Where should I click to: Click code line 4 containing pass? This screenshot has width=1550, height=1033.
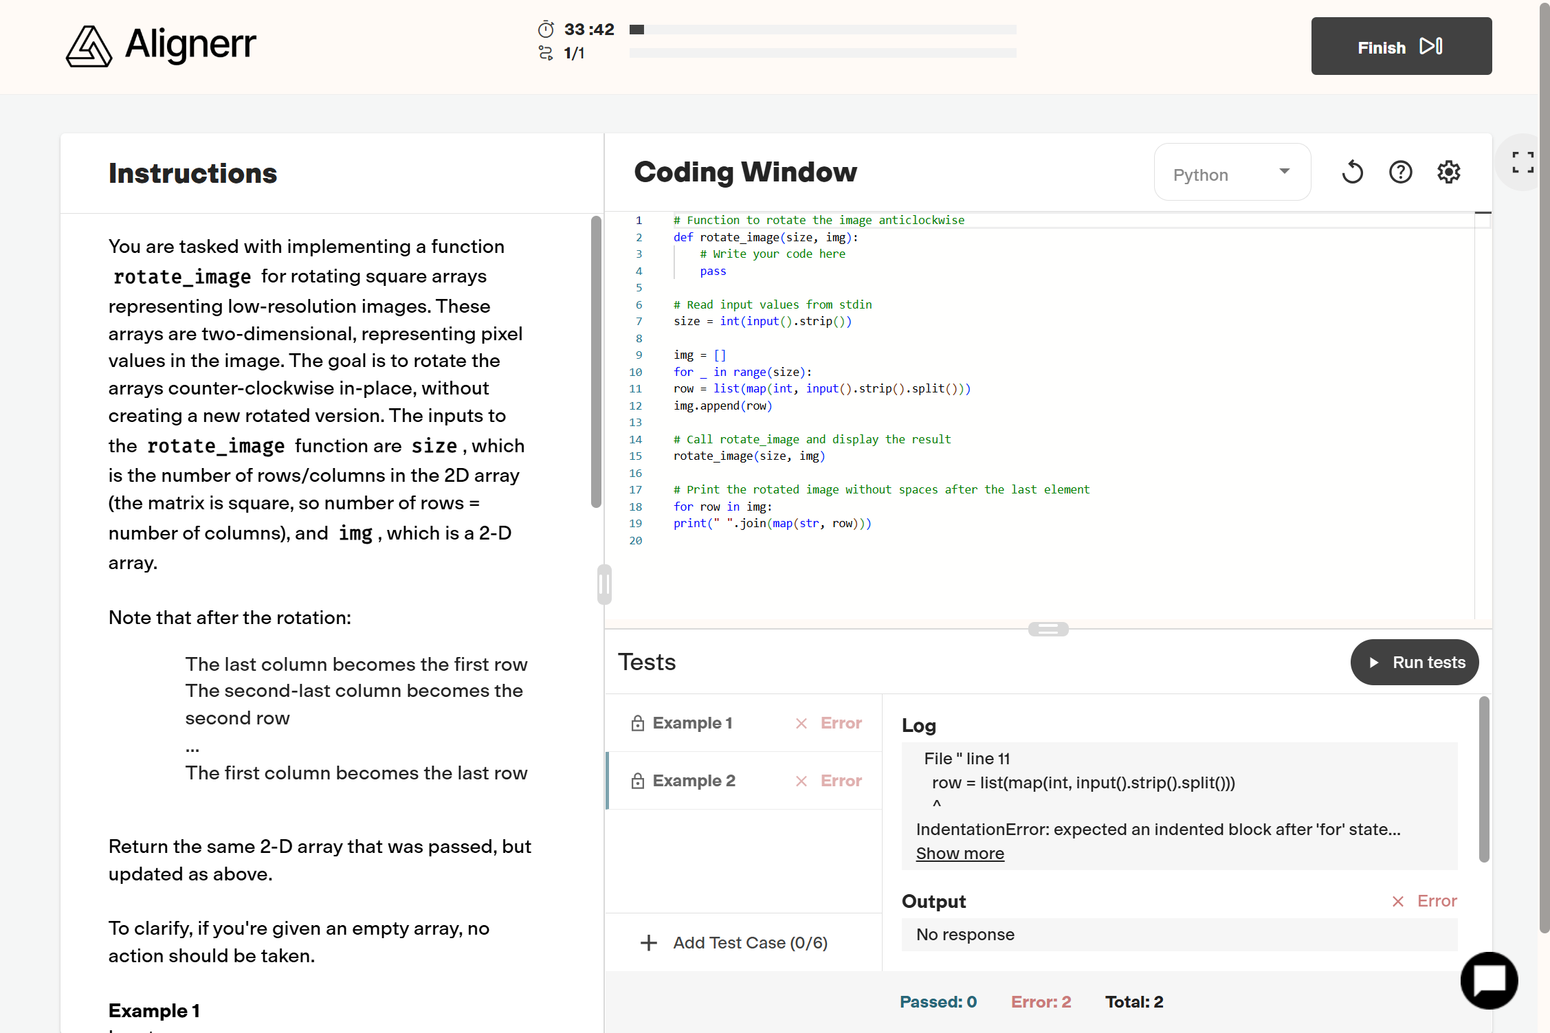coord(712,271)
